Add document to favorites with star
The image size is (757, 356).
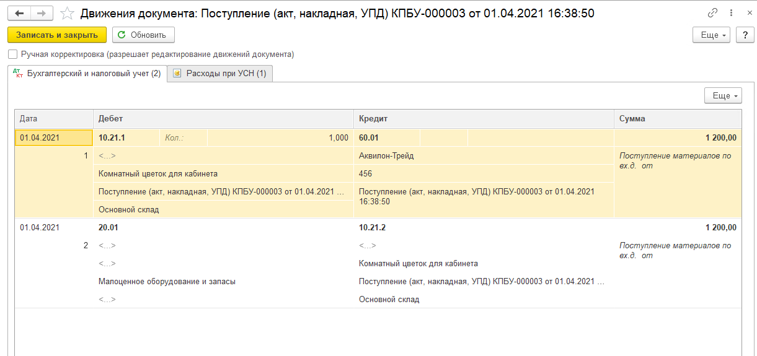click(x=68, y=13)
